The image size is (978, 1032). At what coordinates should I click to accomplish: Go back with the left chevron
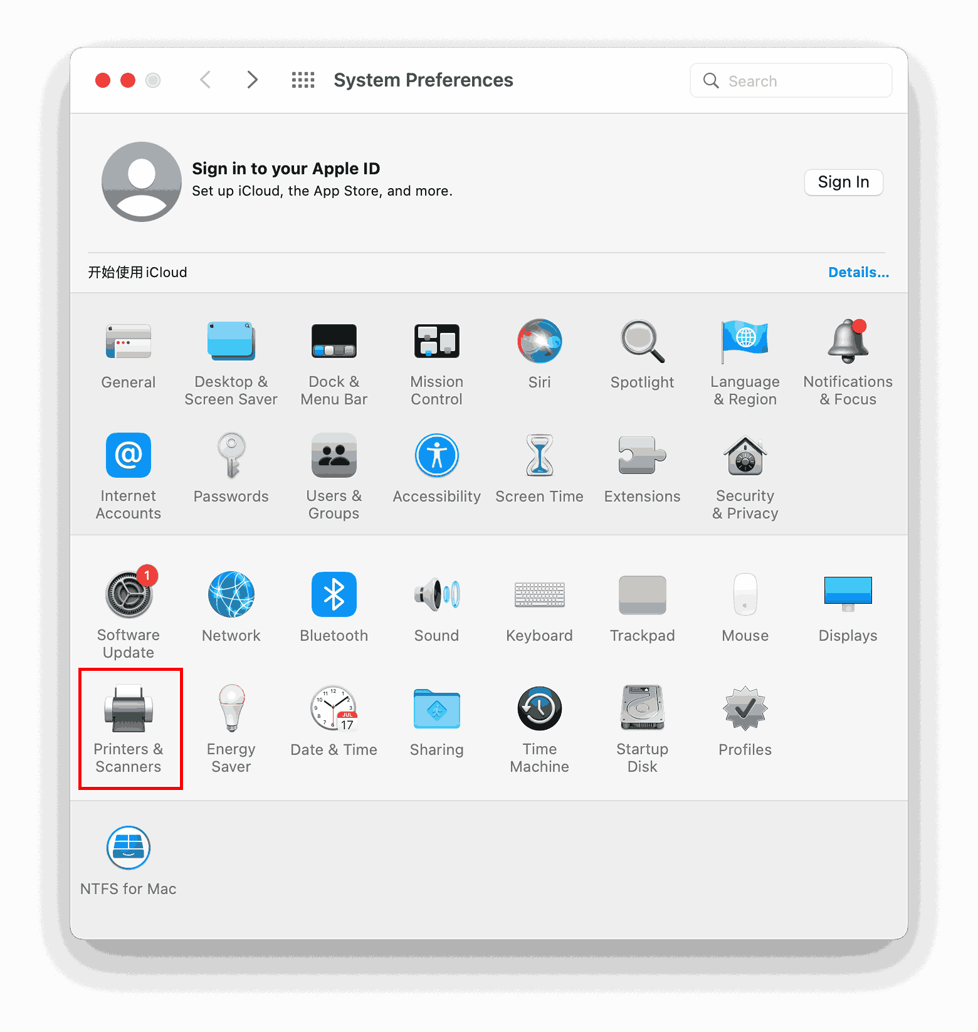(206, 80)
